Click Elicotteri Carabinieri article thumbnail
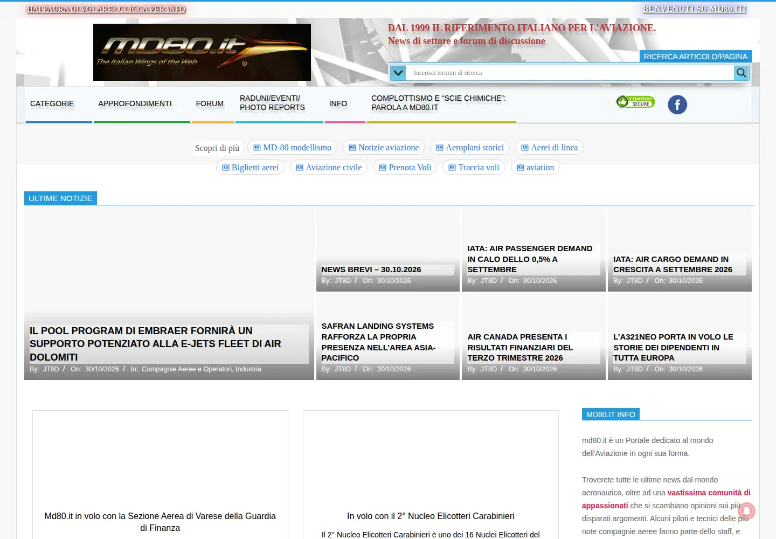This screenshot has height=539, width=776. (431, 458)
